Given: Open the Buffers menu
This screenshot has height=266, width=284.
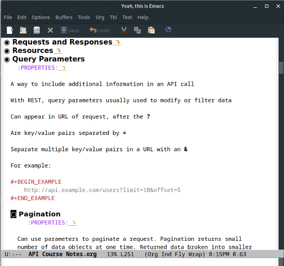Looking at the screenshot, I should pyautogui.click(x=64, y=17).
